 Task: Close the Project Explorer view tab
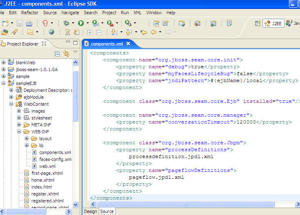point(44,43)
